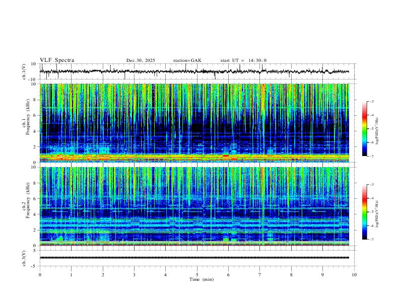Click the time axis tick label "10"

pyautogui.click(x=354, y=275)
